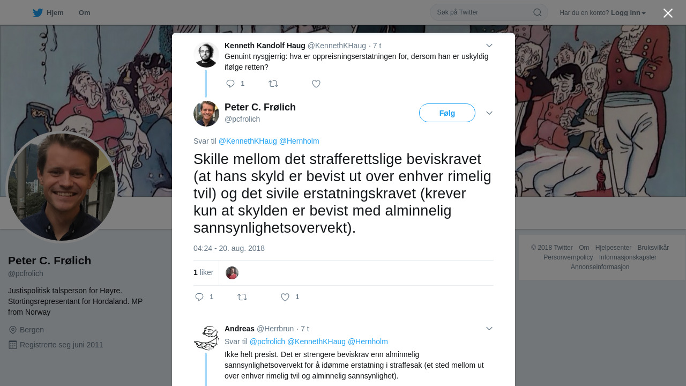This screenshot has width=686, height=386.
Task: Reply to Peter C. Frølich's main tweet
Action: pos(199,297)
